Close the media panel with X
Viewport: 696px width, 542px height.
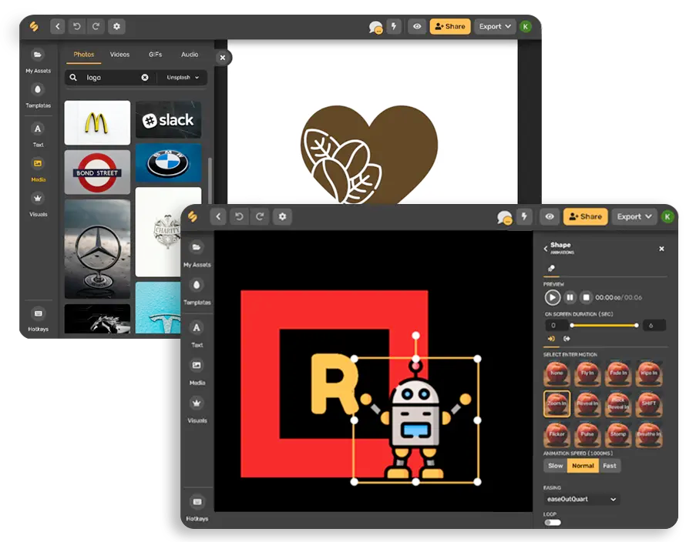click(x=223, y=58)
